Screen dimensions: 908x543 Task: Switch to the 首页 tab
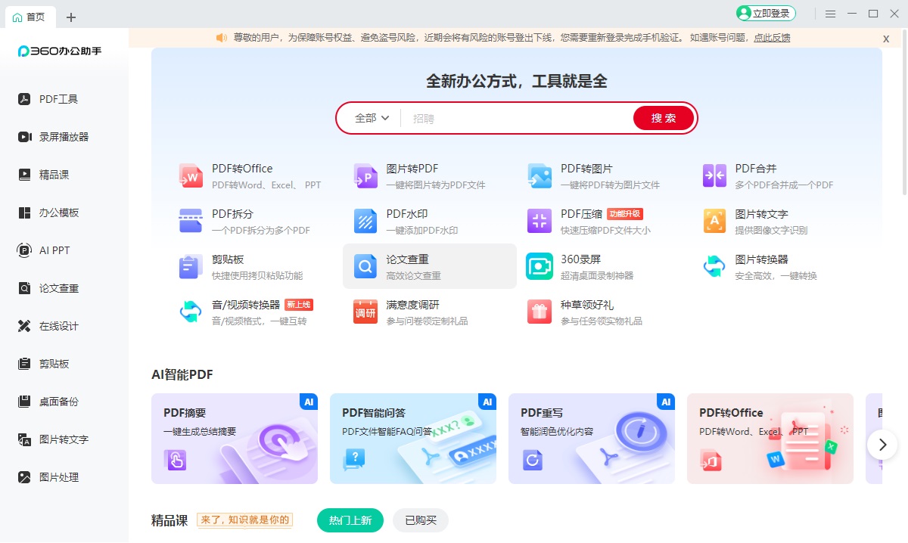30,16
